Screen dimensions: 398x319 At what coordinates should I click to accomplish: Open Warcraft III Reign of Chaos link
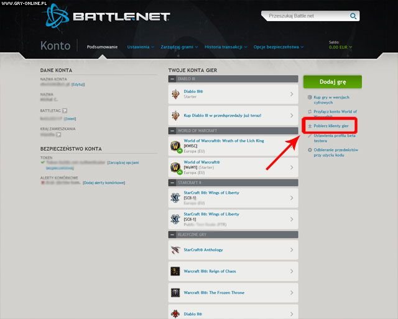(210, 271)
